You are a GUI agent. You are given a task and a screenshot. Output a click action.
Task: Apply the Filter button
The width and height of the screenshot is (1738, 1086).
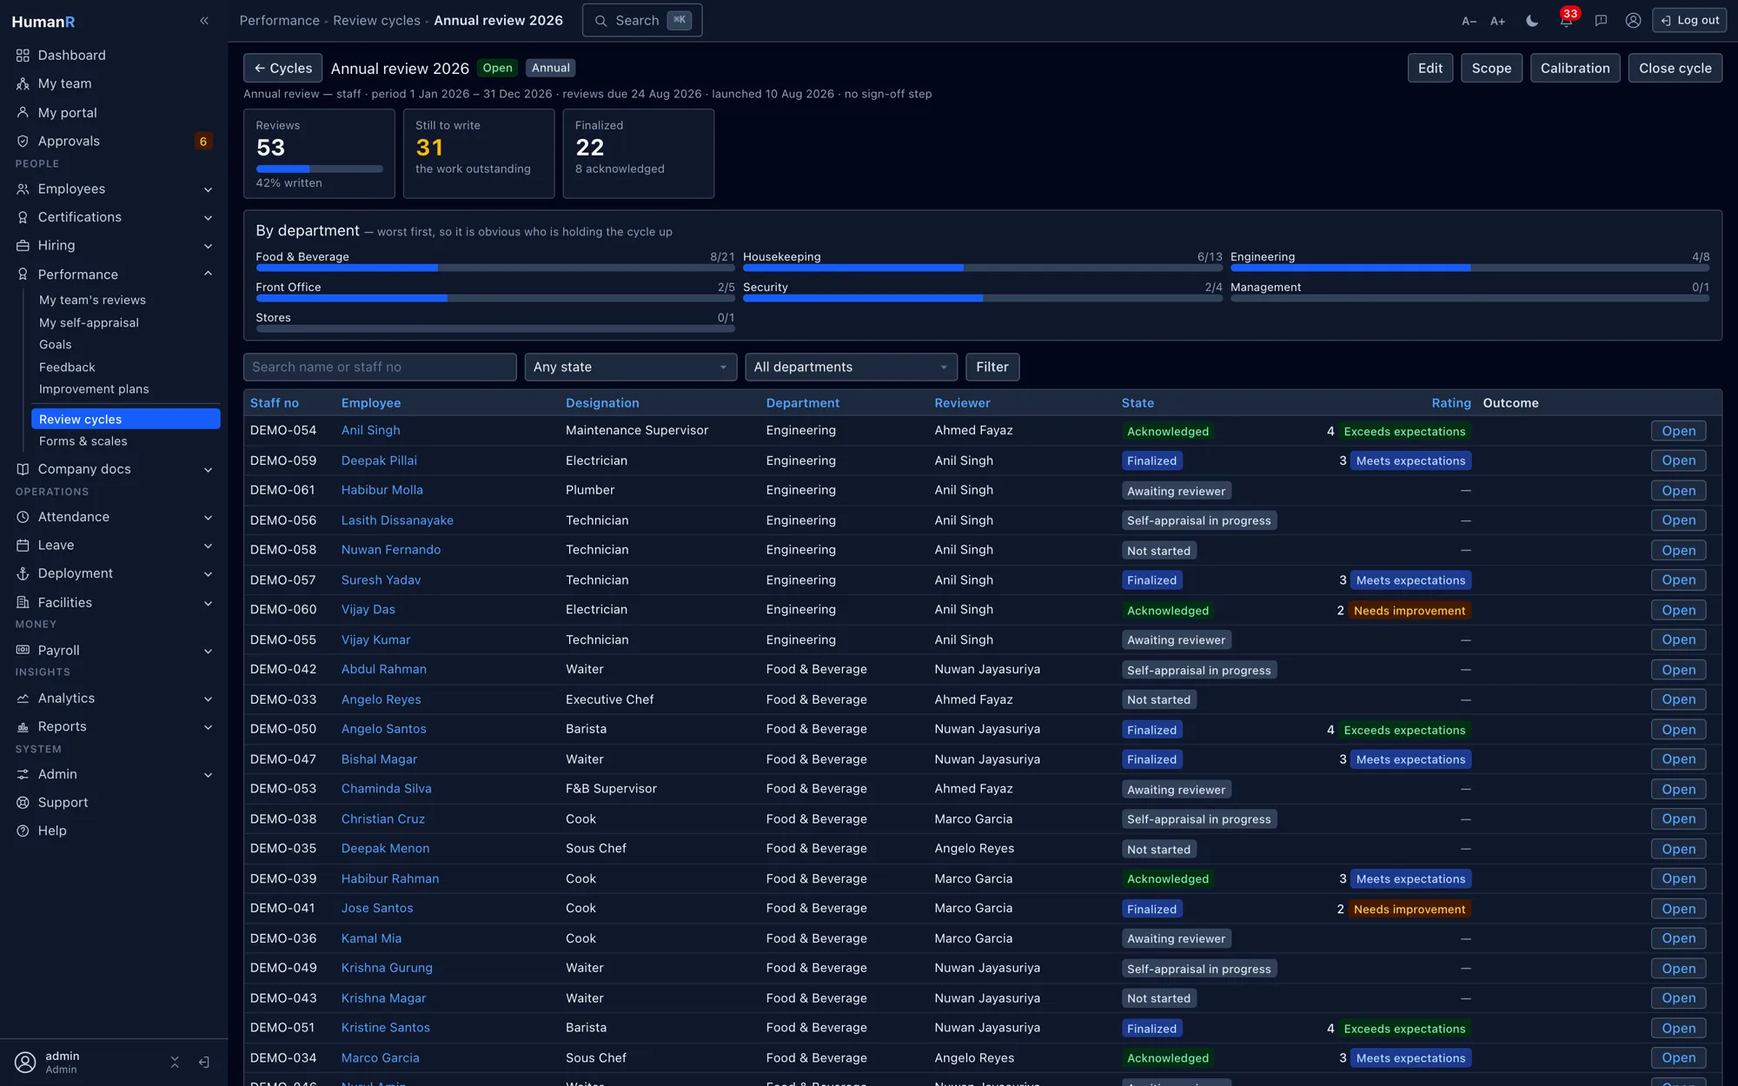click(992, 368)
